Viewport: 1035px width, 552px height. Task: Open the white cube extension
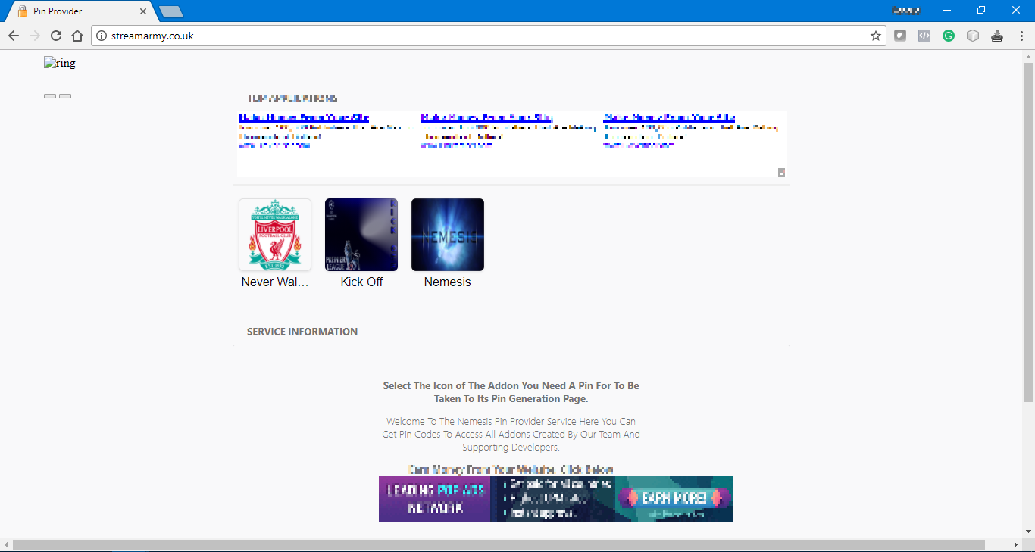click(x=973, y=36)
